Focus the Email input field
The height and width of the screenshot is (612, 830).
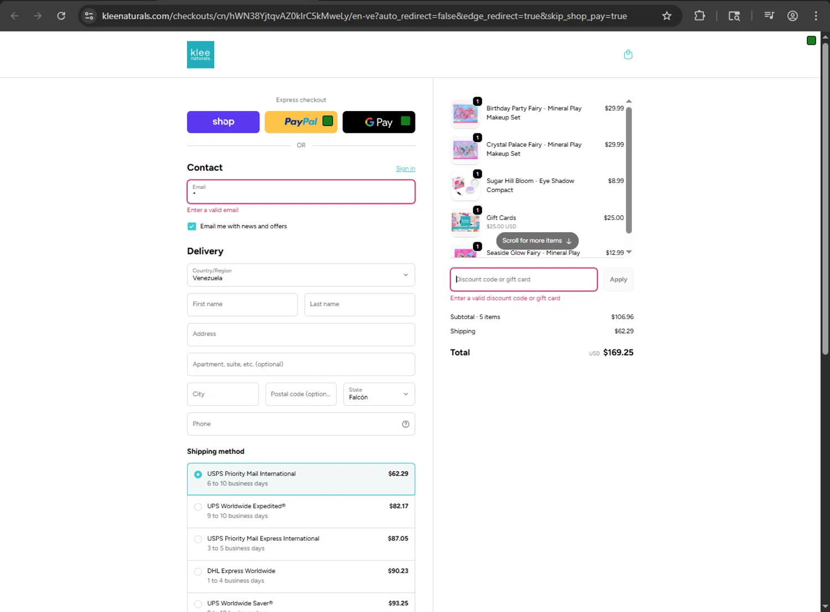point(301,192)
